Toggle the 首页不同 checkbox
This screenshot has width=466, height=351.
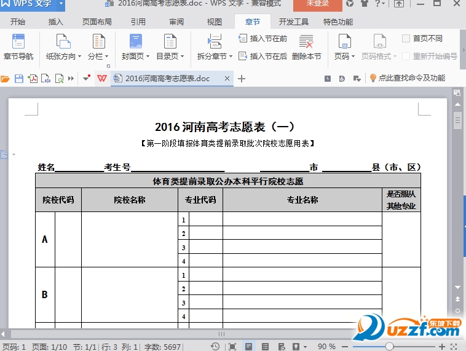click(406, 38)
